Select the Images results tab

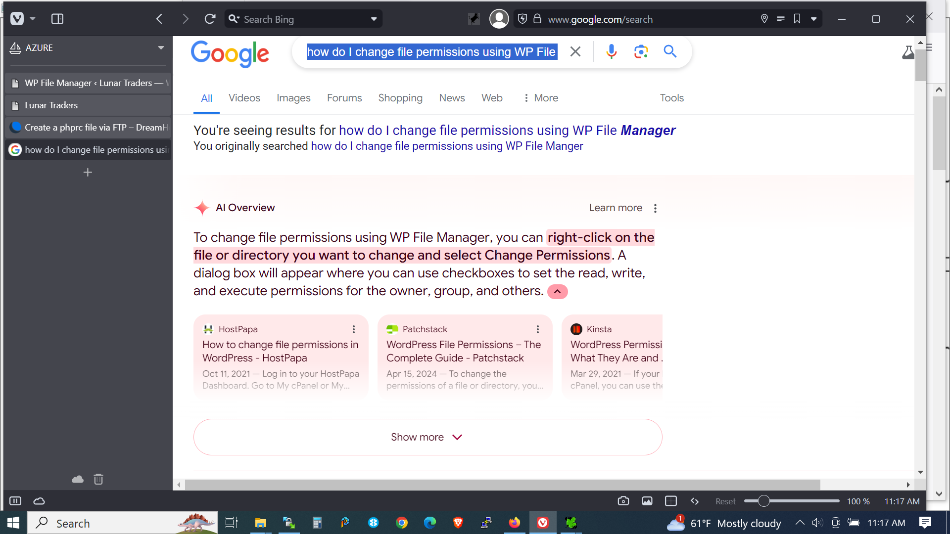click(x=293, y=98)
